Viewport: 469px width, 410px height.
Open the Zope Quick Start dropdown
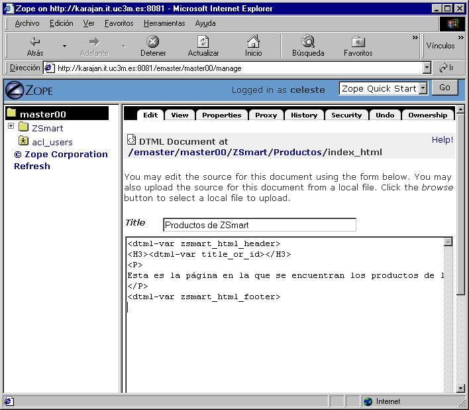(423, 88)
